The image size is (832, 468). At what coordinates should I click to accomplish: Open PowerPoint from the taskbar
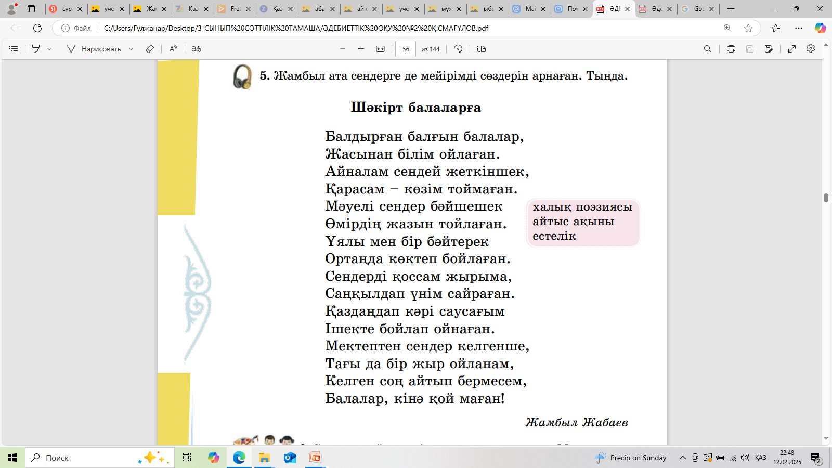[316, 458]
